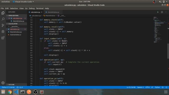
Task: Open calculator.py in the file tree
Action: click(15, 29)
